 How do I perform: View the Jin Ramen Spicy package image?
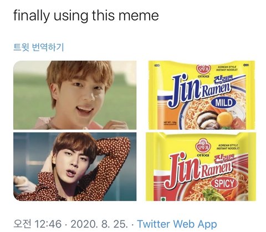[x=201, y=167]
